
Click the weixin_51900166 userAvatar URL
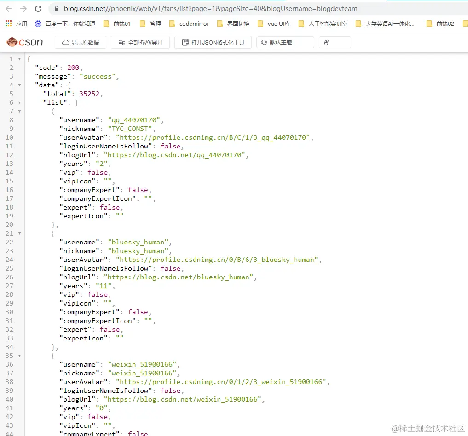click(221, 382)
